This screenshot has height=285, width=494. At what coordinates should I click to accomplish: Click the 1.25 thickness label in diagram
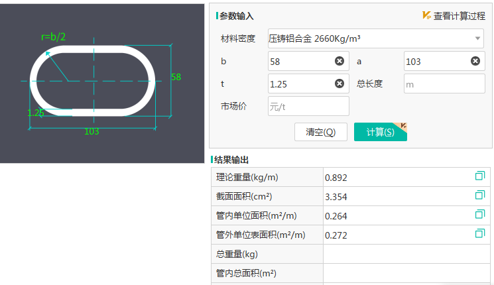pyautogui.click(x=36, y=113)
